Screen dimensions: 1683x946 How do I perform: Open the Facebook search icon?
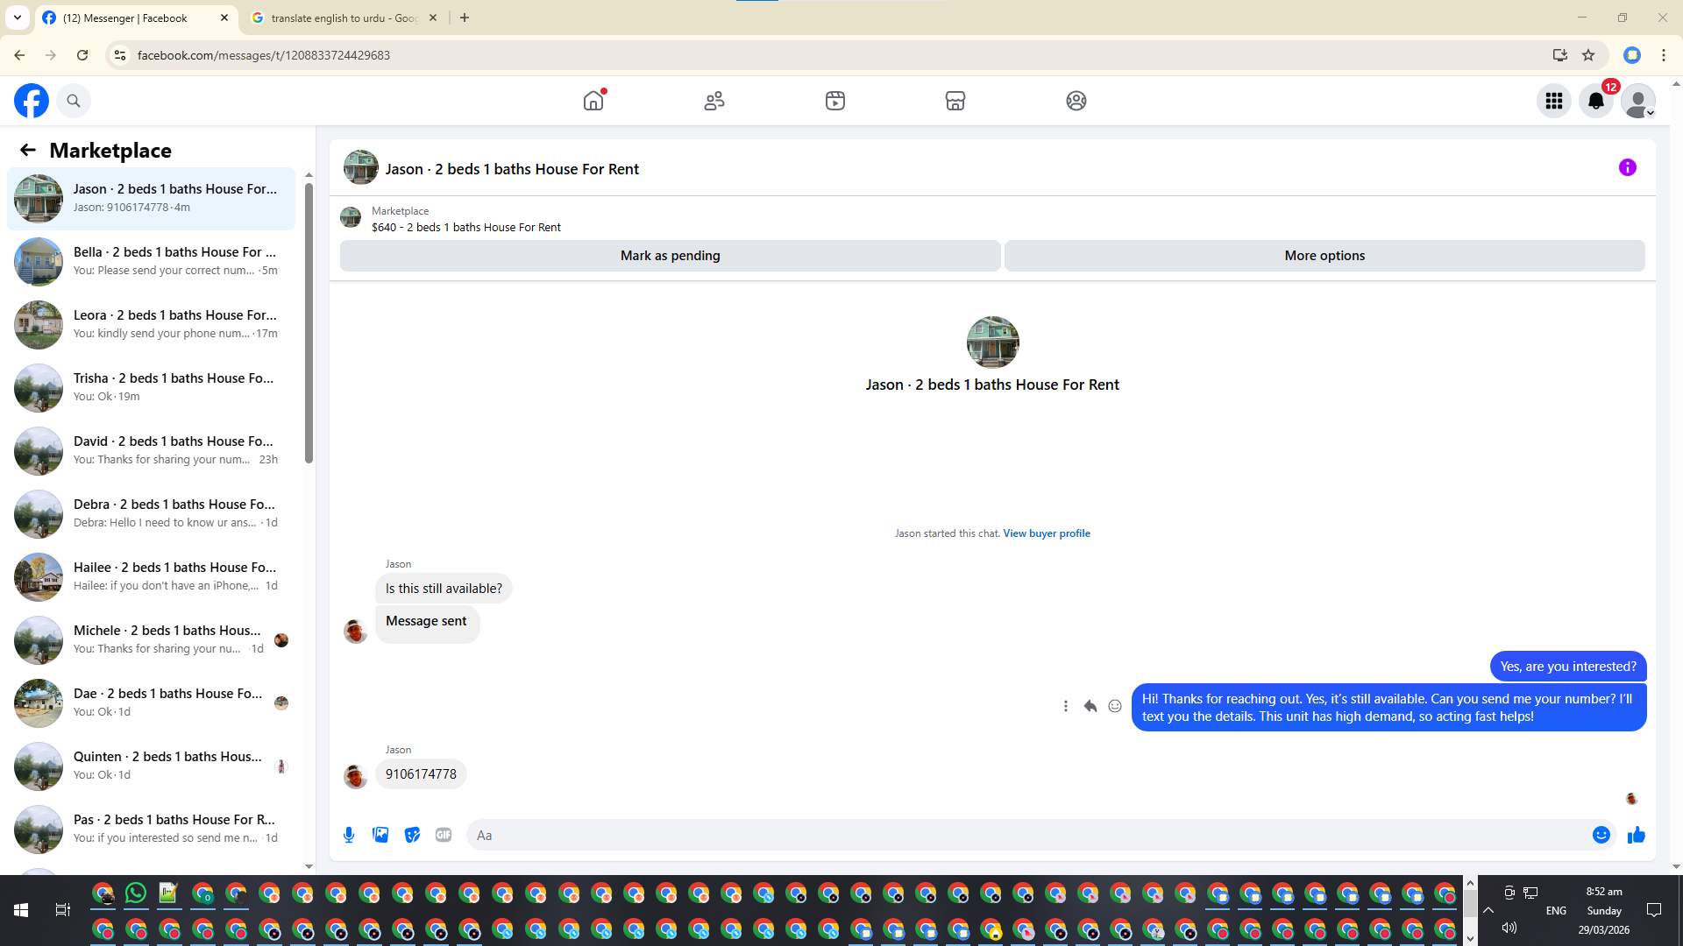click(x=74, y=101)
